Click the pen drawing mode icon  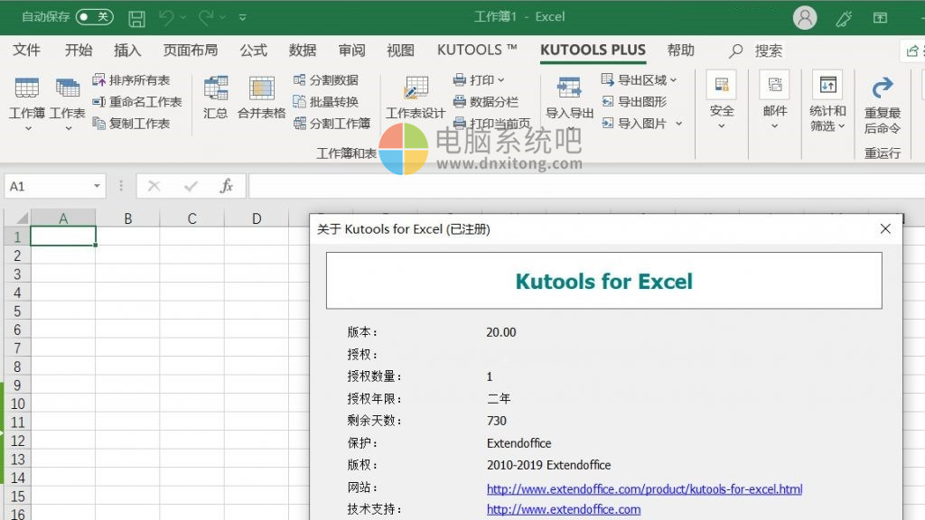coord(844,18)
